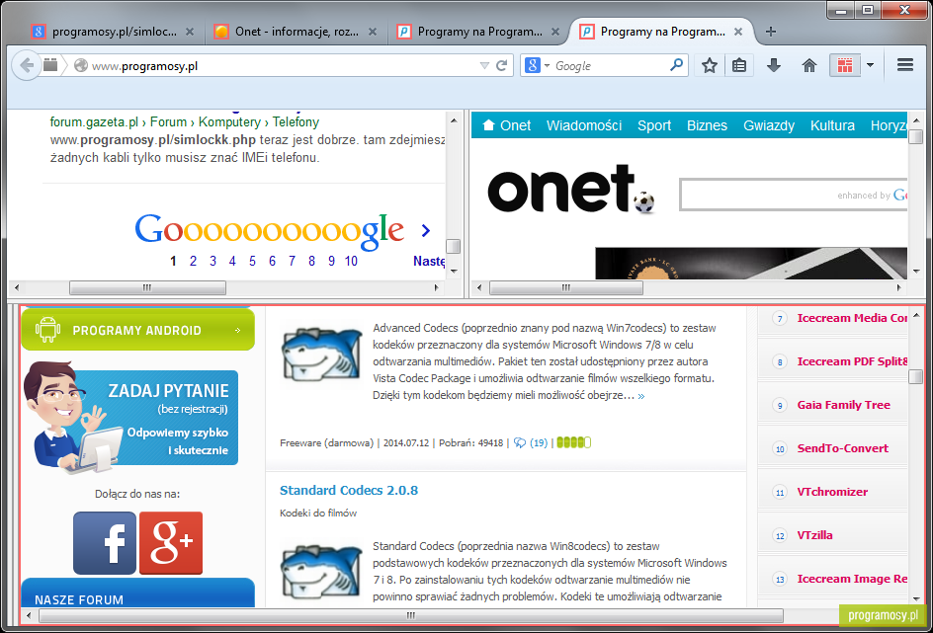This screenshot has width=933, height=633.
Task: Open Wiadomości in the Onet menu
Action: coord(584,125)
